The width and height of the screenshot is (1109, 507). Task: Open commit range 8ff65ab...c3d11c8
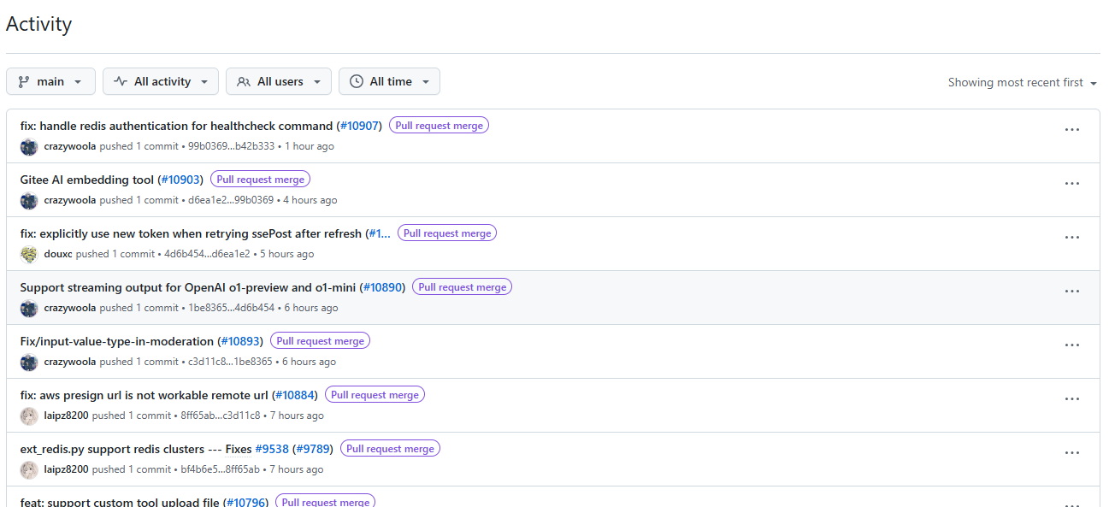click(221, 416)
